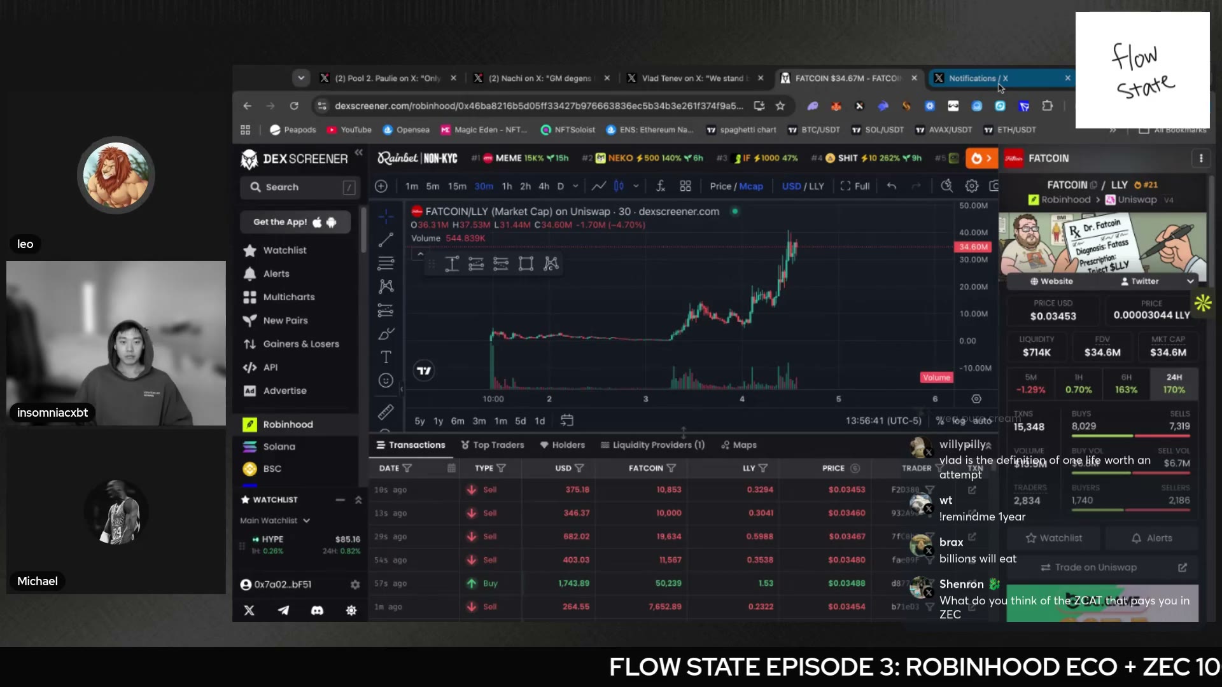Toggle the 24H stats period
Image resolution: width=1222 pixels, height=687 pixels.
(1174, 384)
